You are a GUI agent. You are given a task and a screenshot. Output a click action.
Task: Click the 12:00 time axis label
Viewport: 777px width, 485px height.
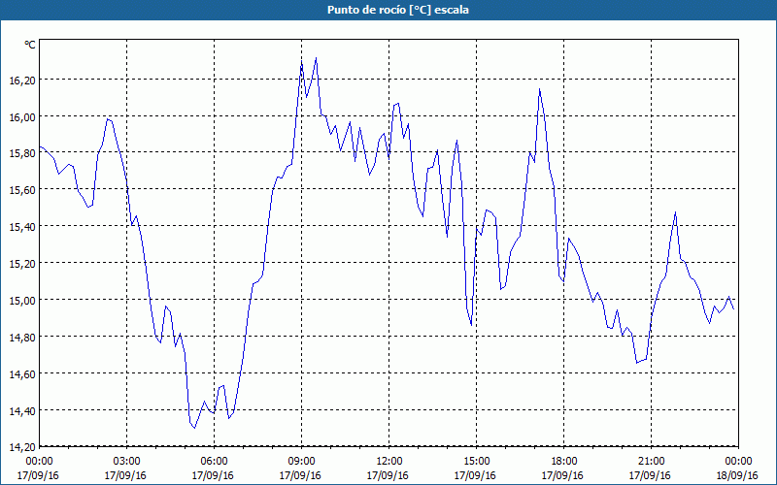point(389,462)
